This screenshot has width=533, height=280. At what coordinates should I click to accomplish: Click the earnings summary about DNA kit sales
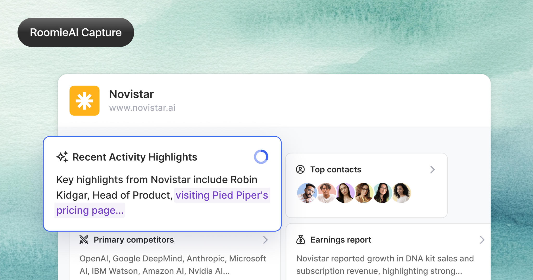pos(385,265)
